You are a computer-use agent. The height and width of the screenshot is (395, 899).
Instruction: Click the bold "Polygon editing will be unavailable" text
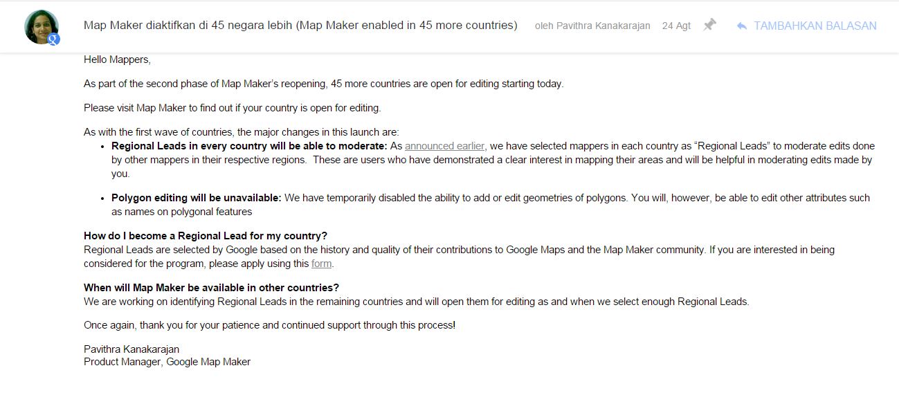tap(197, 198)
